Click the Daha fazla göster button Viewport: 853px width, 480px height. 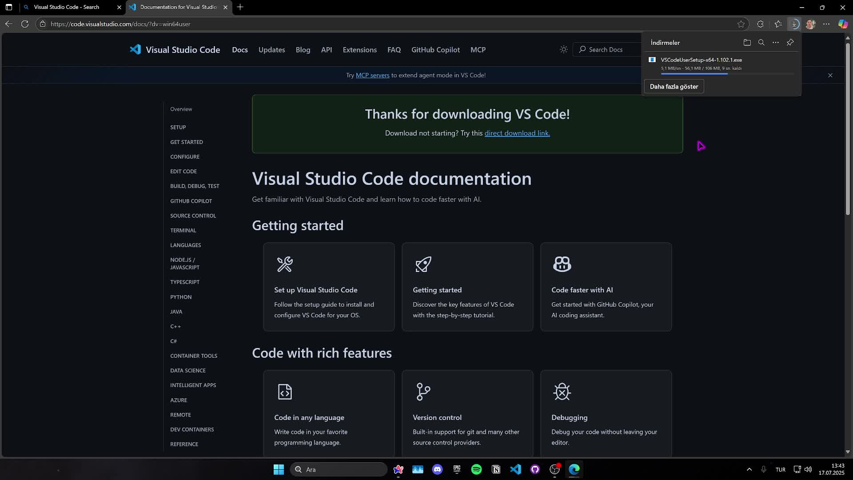click(674, 87)
